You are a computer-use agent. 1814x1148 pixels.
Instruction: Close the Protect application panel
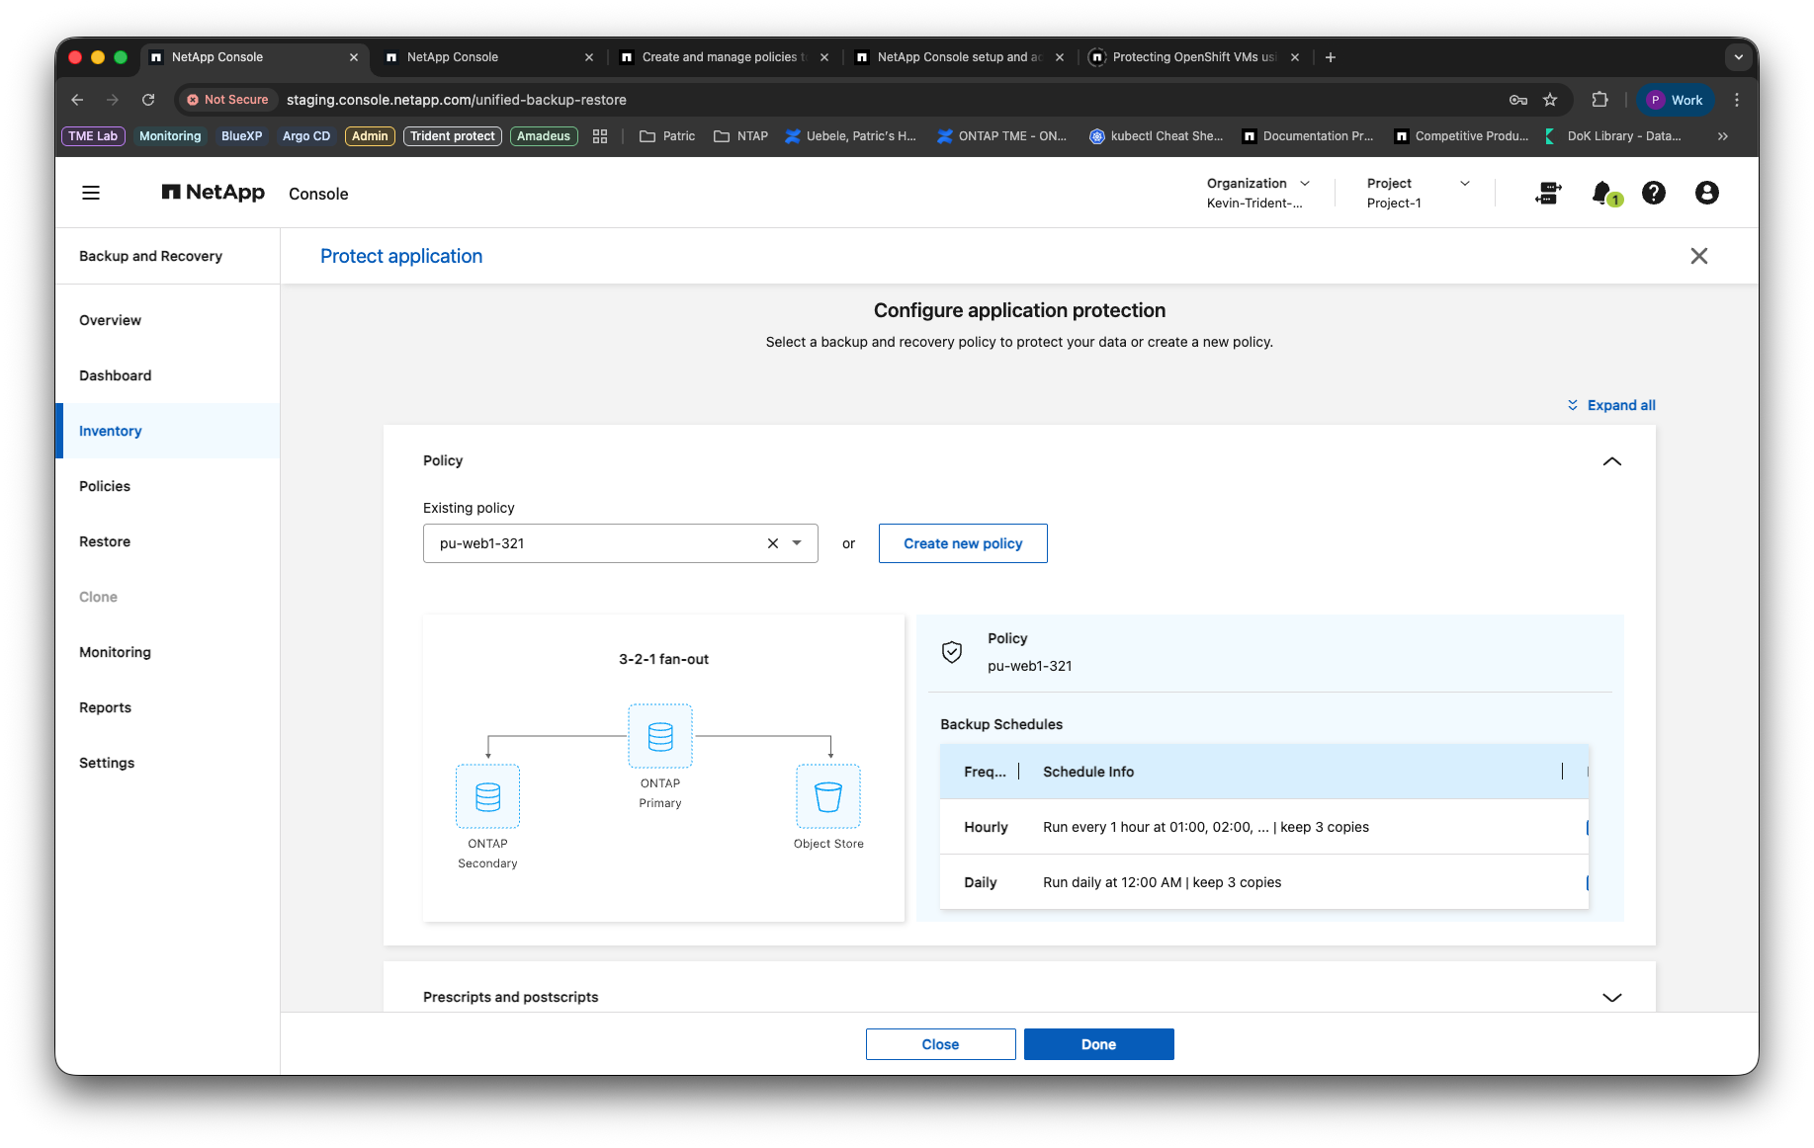[1699, 256]
